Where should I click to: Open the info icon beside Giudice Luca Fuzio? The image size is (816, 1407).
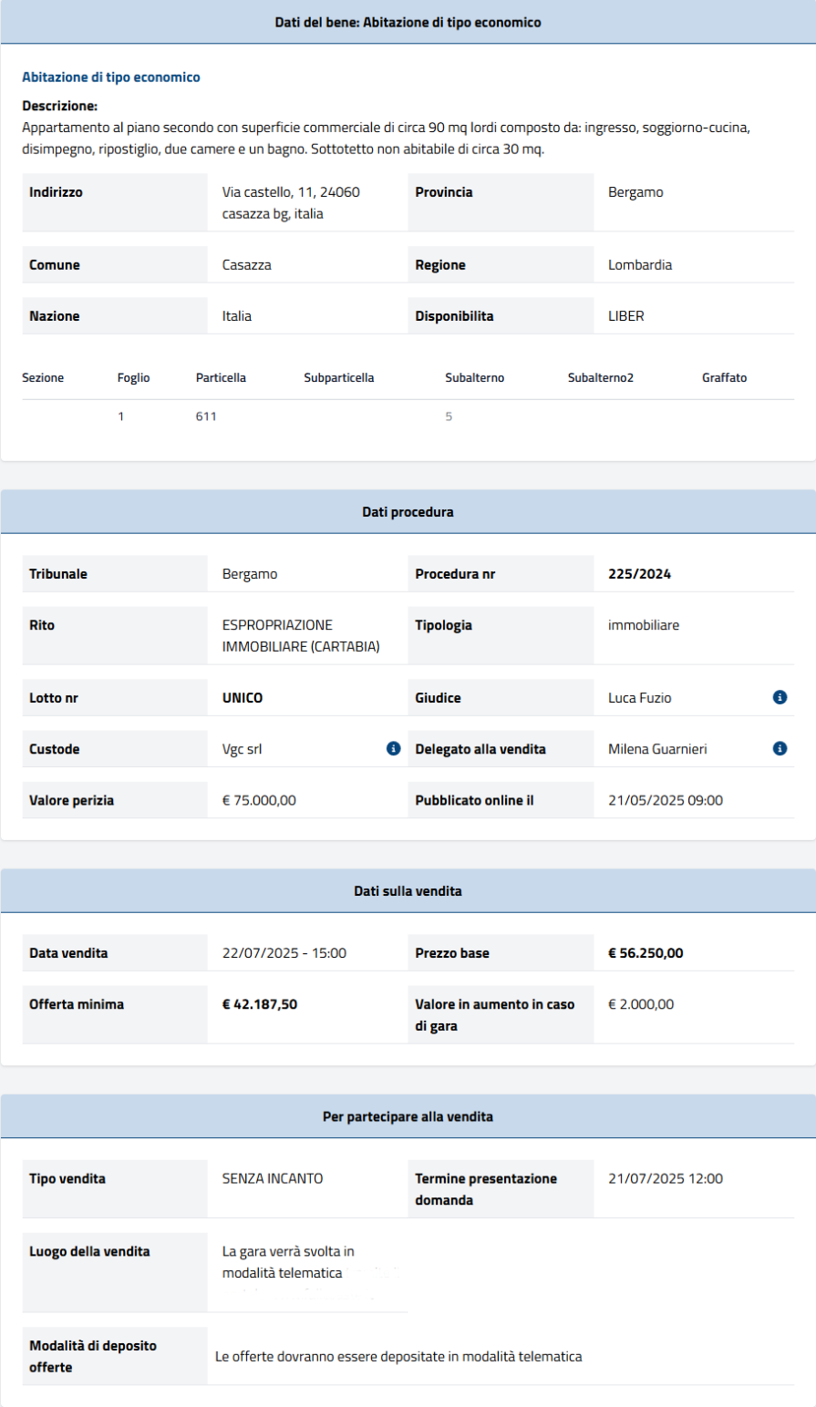click(x=780, y=697)
